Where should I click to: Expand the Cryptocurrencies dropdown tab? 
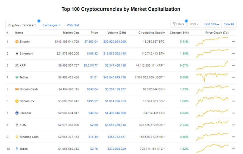22,25
